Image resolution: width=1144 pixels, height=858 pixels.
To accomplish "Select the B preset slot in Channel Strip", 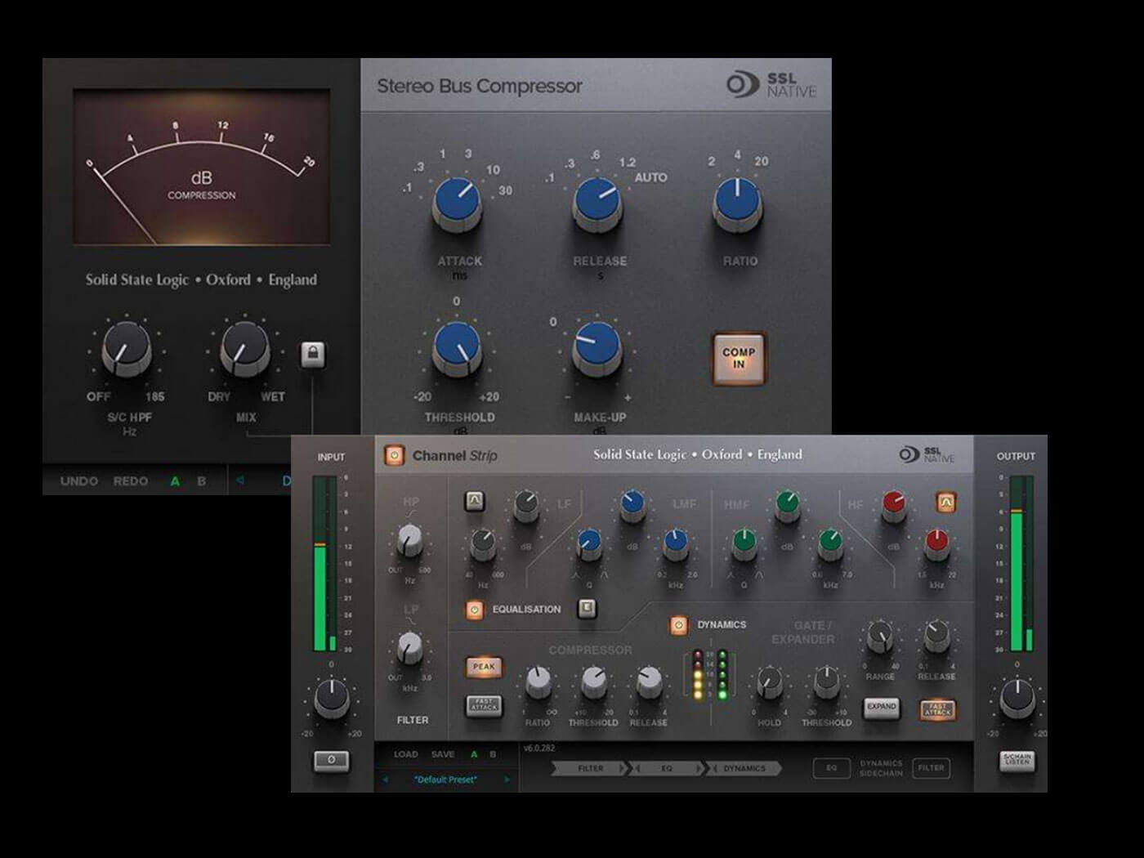I will pyautogui.click(x=493, y=754).
